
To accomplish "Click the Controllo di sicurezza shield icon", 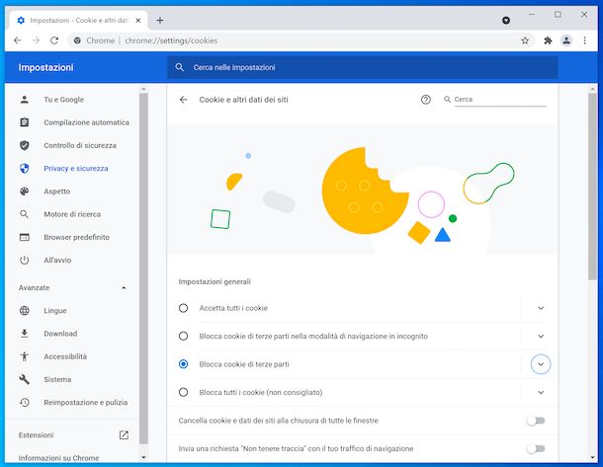I will click(x=25, y=145).
